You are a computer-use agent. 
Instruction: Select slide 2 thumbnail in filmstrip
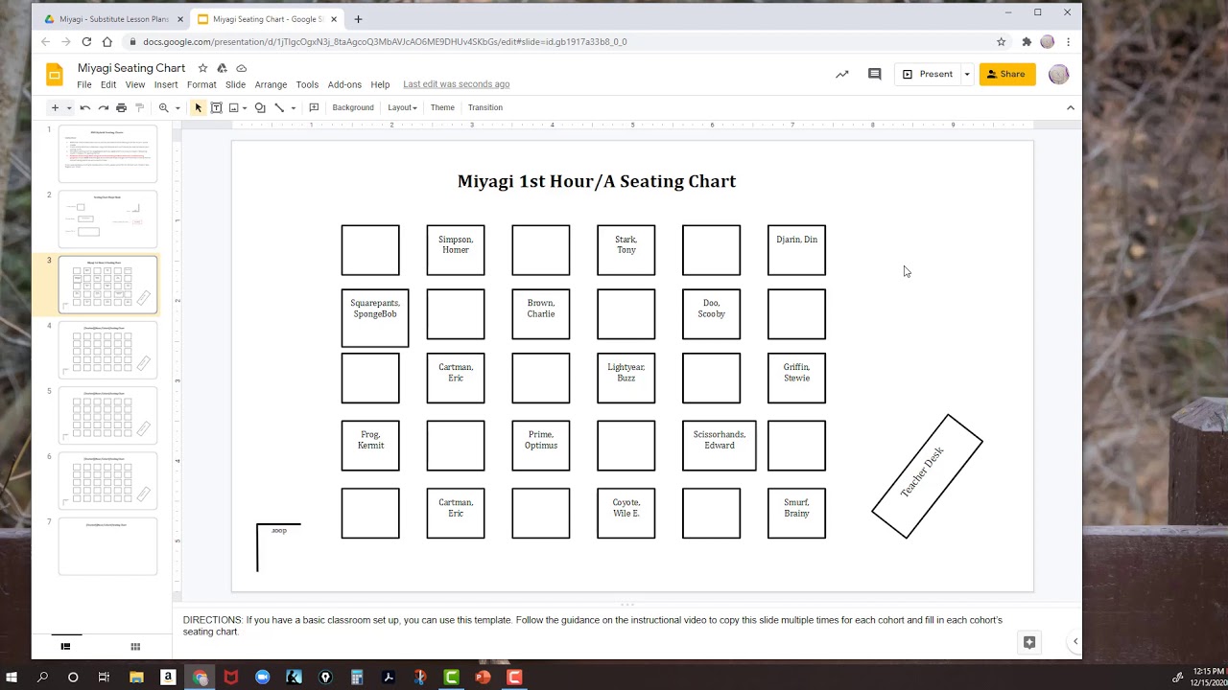coord(107,218)
